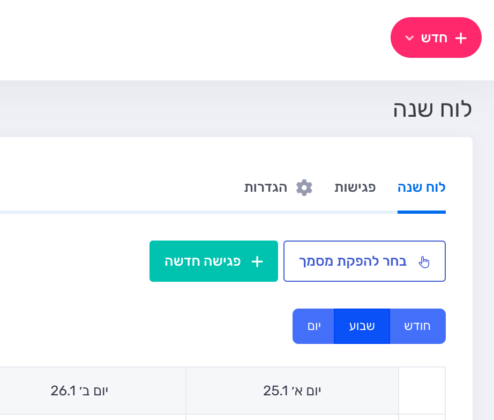Image resolution: width=494 pixels, height=420 pixels.
Task: Create a meeting with פגישה חדשה button
Action: pyautogui.click(x=214, y=261)
